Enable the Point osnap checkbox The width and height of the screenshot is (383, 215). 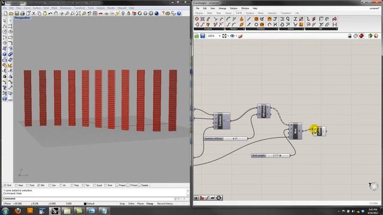point(28,185)
